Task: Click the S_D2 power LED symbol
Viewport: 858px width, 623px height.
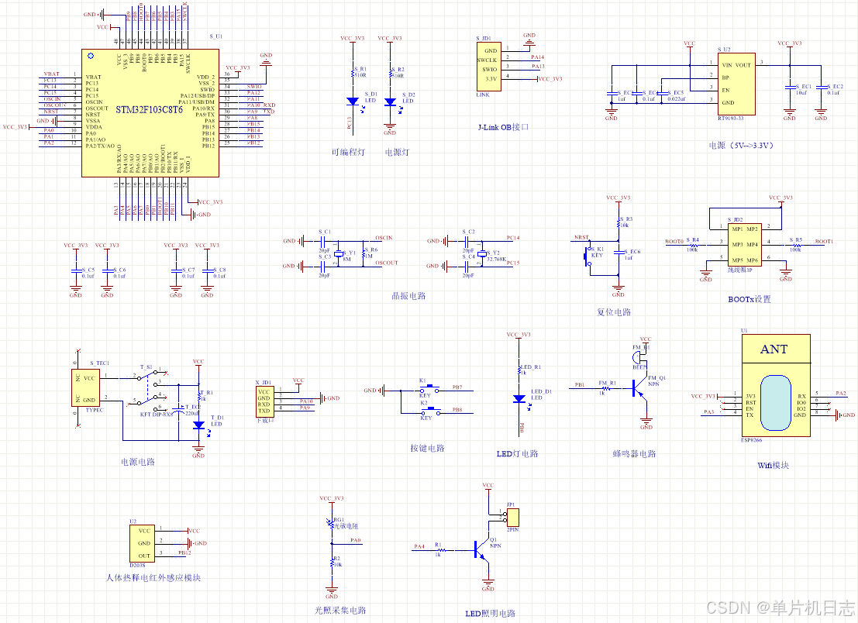Action: (390, 102)
